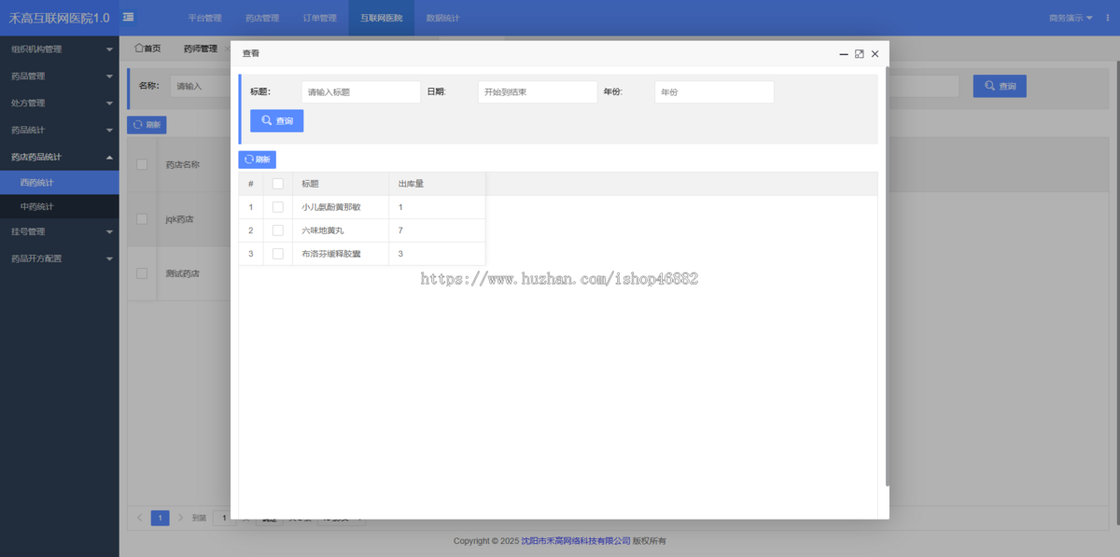Click background page 查询 button on right
The width and height of the screenshot is (1120, 557).
tap(1000, 86)
